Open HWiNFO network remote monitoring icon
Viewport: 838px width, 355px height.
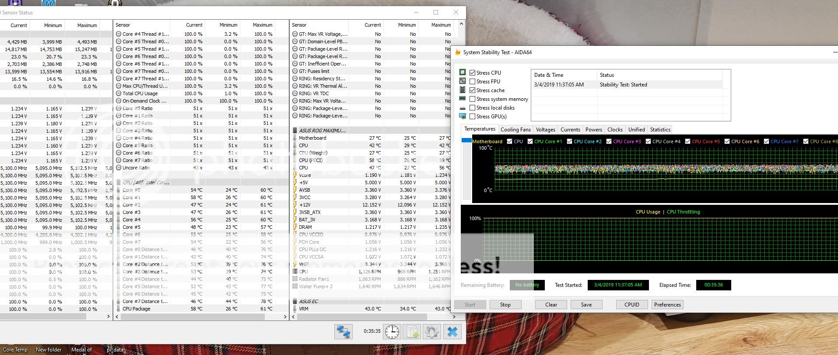click(344, 332)
